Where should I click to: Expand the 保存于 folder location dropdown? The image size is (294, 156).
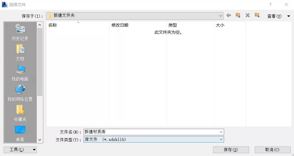(220, 16)
